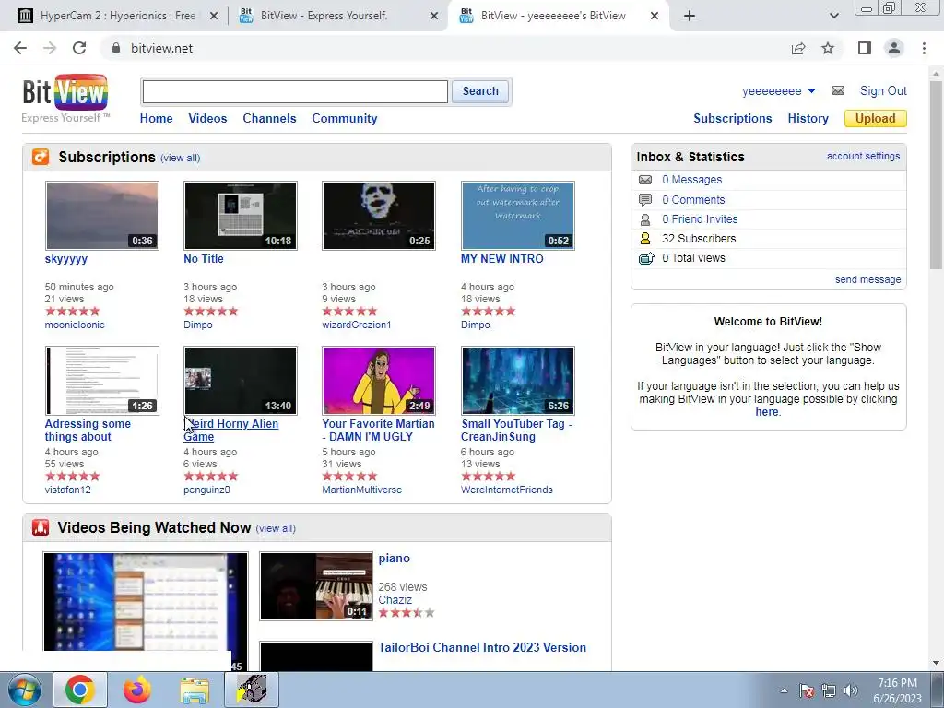Switch to BitView - Express Yourself tab
This screenshot has width=944, height=708.
click(338, 16)
